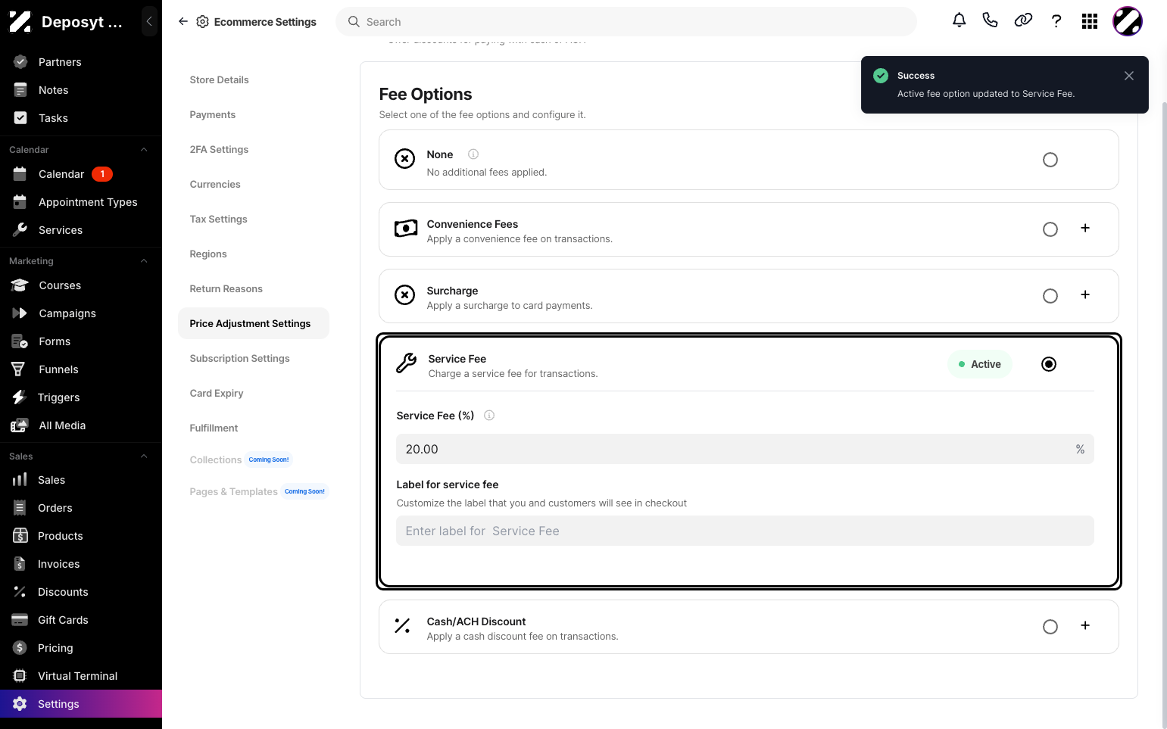1167x729 pixels.
Task: Open the Payments settings page
Action: [x=212, y=115]
